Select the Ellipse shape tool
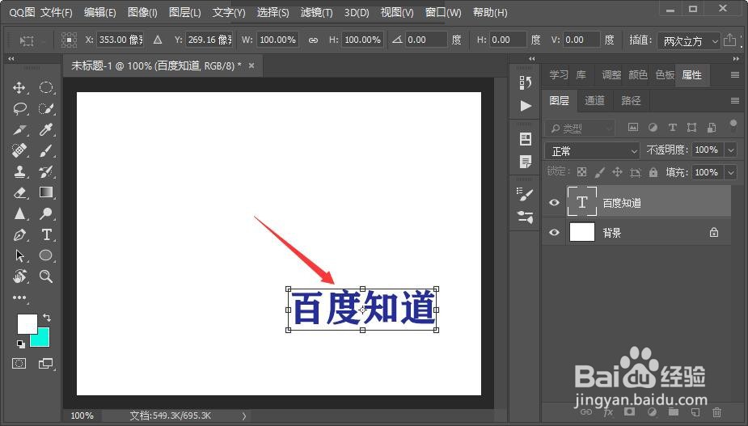The image size is (748, 426). (46, 255)
